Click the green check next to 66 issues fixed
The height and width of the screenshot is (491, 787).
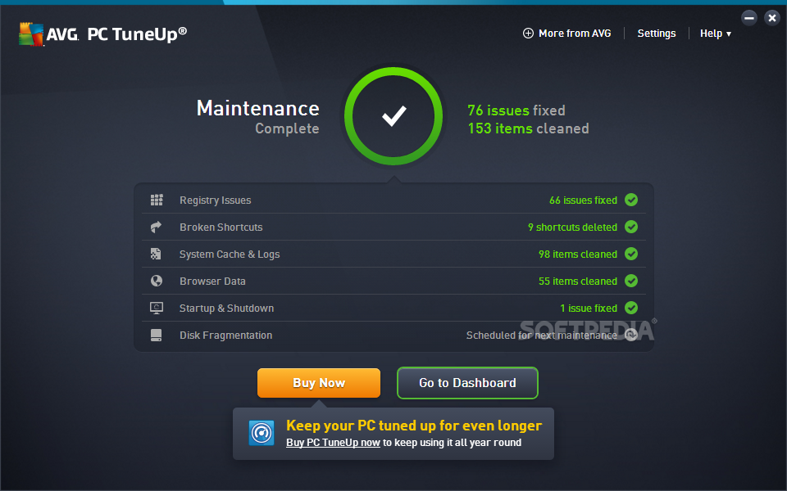click(631, 200)
